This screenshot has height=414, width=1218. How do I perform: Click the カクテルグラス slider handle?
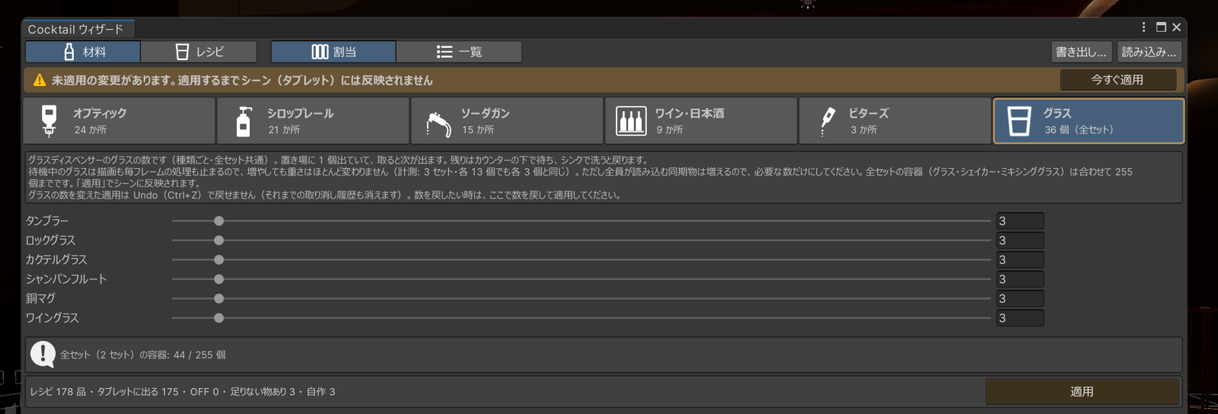click(218, 260)
